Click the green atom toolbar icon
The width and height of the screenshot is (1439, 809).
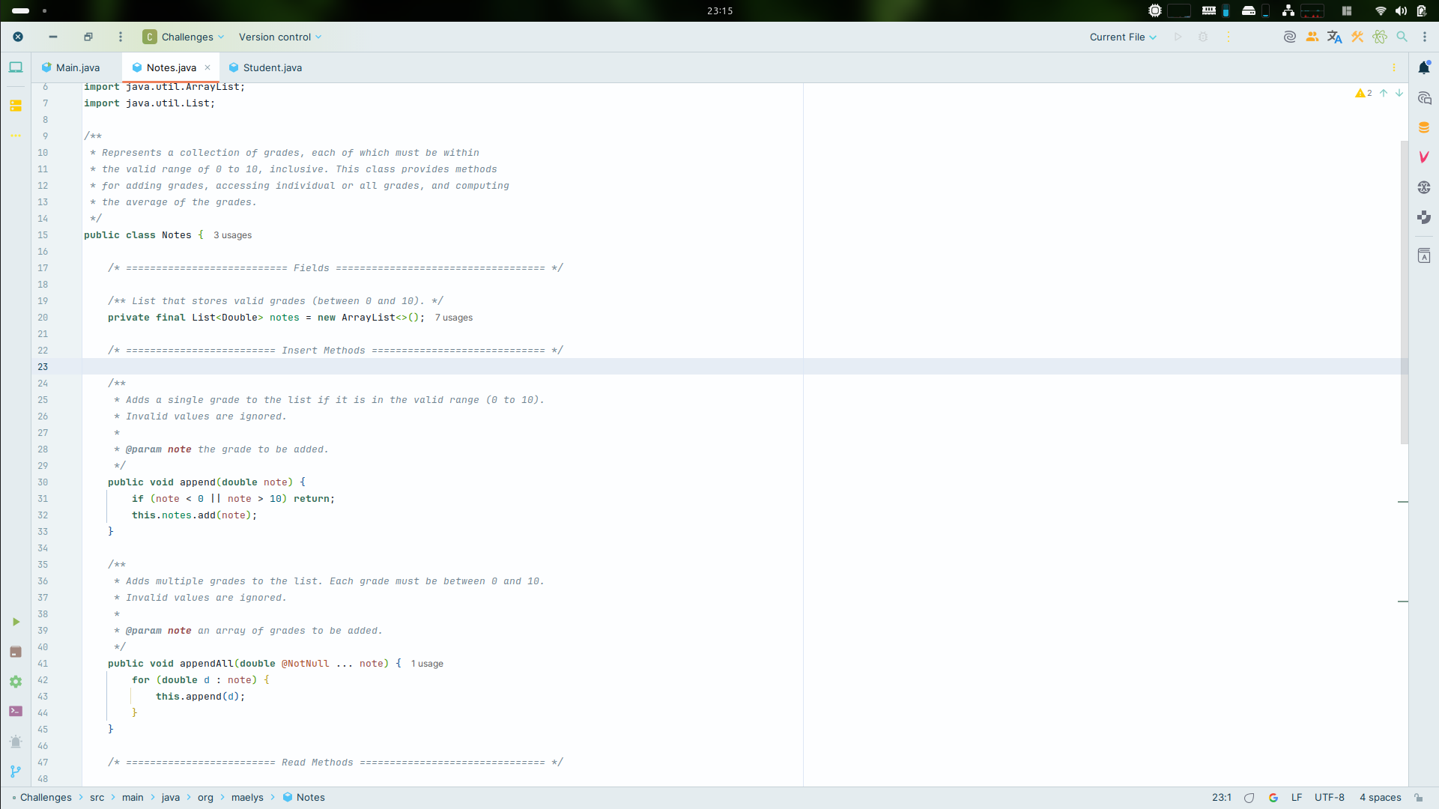[1380, 37]
